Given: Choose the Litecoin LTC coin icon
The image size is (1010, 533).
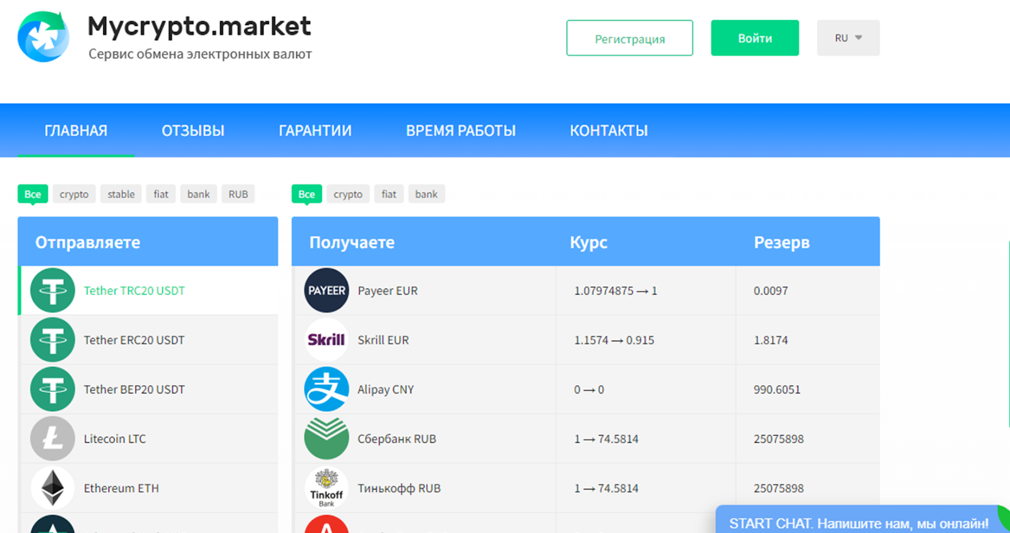Looking at the screenshot, I should click(x=52, y=438).
